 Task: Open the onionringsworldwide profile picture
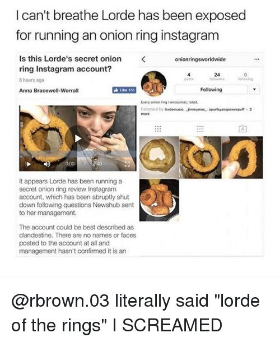(x=154, y=84)
